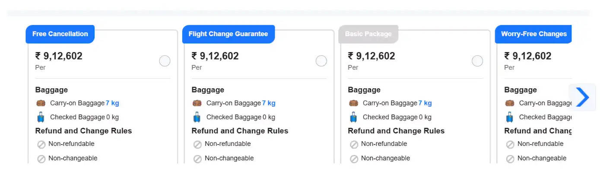
Task: Click the 7 kg link in Free Cancellation card
Action: pyautogui.click(x=112, y=103)
